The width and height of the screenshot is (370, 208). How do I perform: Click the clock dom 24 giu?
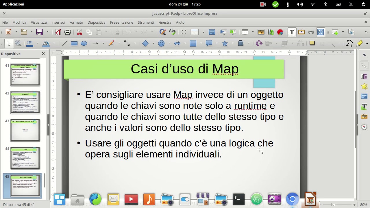tap(185, 4)
